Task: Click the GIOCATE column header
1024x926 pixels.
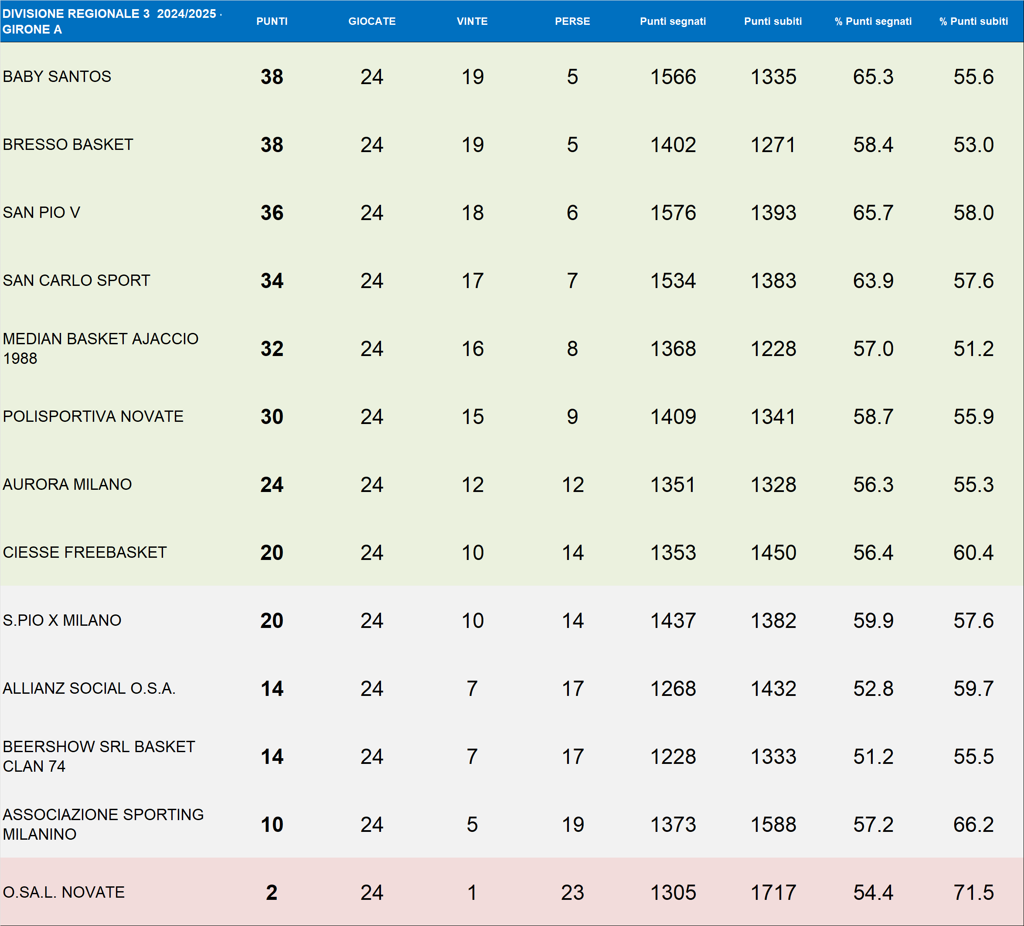Action: 372,21
